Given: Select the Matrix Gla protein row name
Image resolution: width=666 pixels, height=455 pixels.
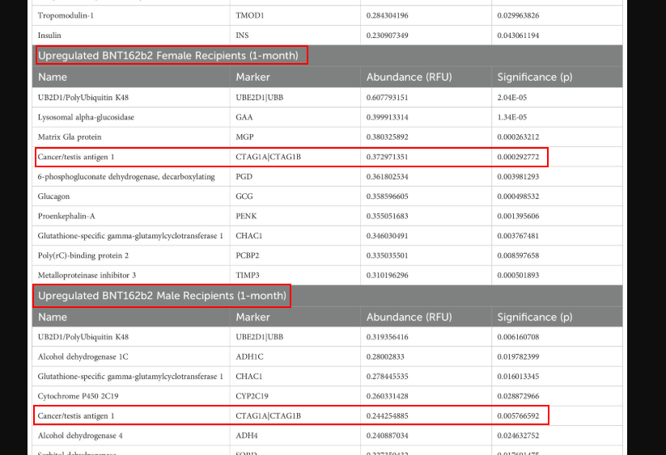Looking at the screenshot, I should coord(70,137).
